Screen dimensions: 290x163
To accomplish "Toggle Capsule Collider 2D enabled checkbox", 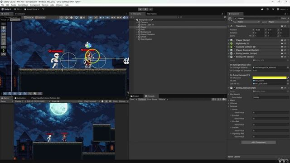I will 234,47.
